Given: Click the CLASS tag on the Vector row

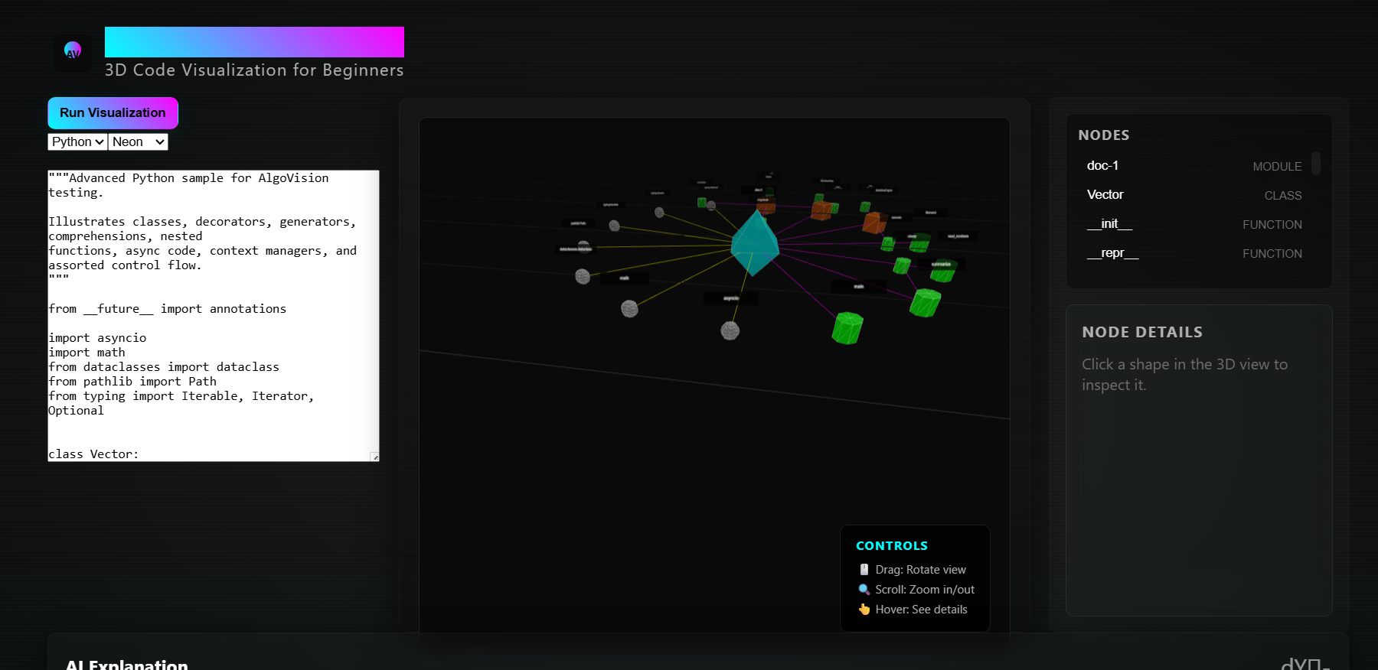Looking at the screenshot, I should click(x=1283, y=196).
